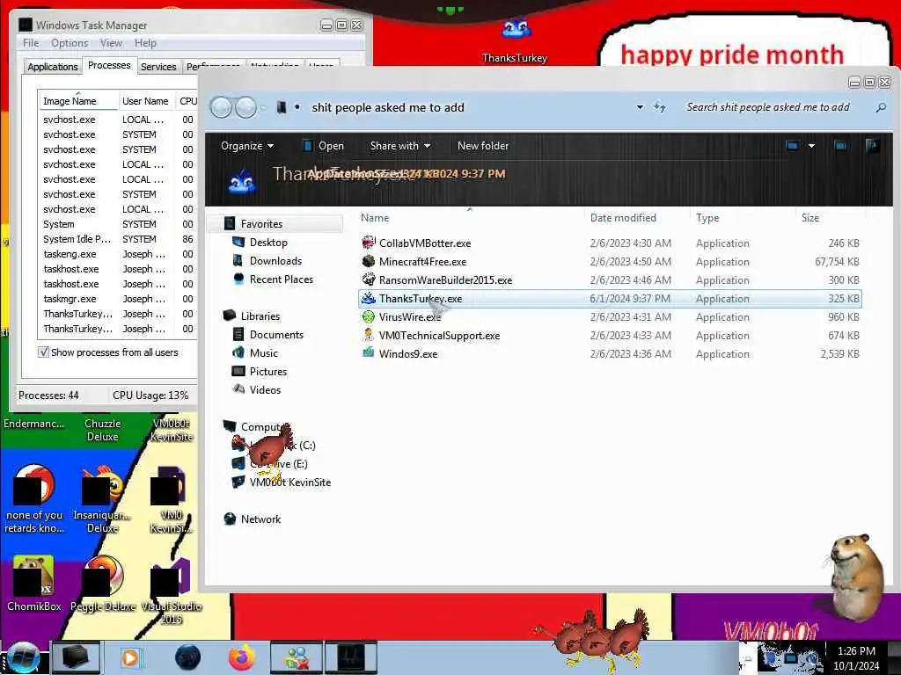This screenshot has height=675, width=901.
Task: Select the CollabVMBotter.exe file icon
Action: 369,243
